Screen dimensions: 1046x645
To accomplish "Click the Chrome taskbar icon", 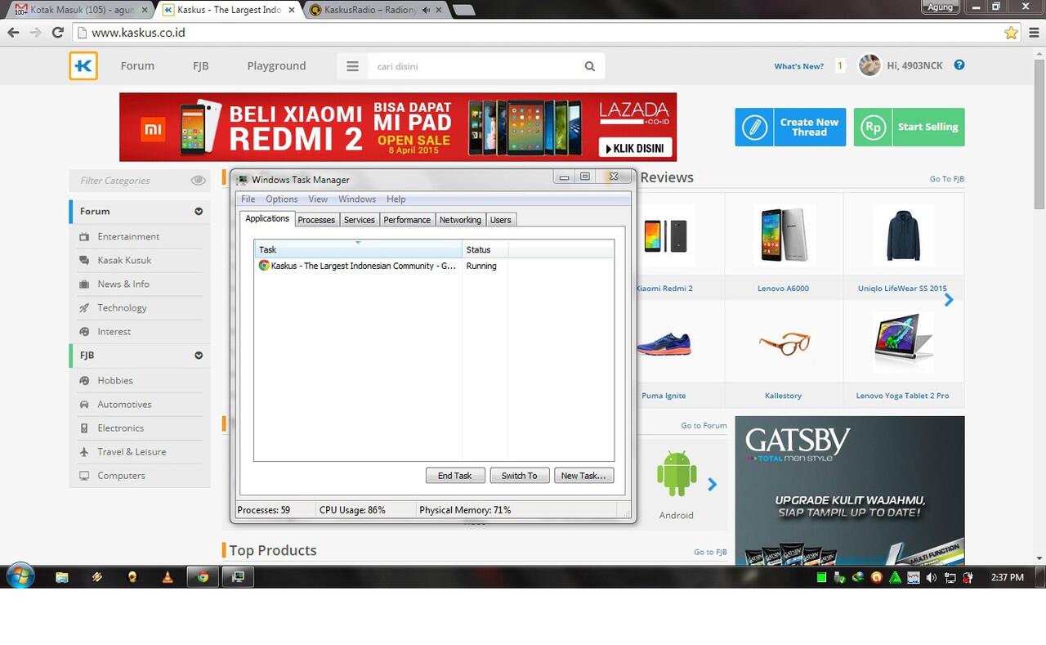I will point(203,576).
